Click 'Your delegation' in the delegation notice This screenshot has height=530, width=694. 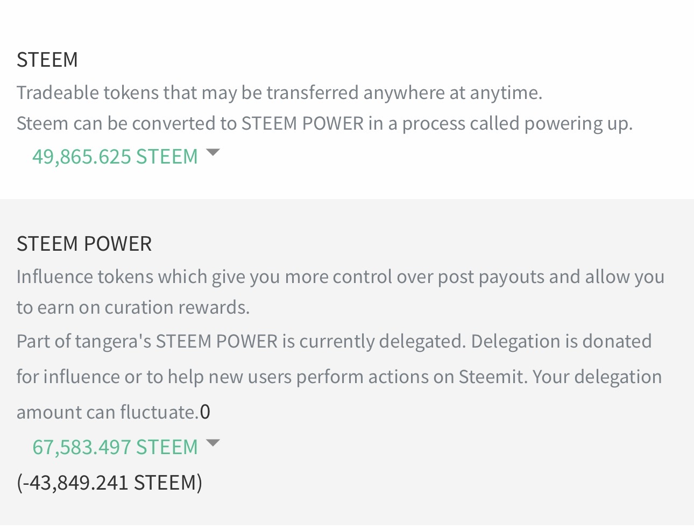point(597,377)
